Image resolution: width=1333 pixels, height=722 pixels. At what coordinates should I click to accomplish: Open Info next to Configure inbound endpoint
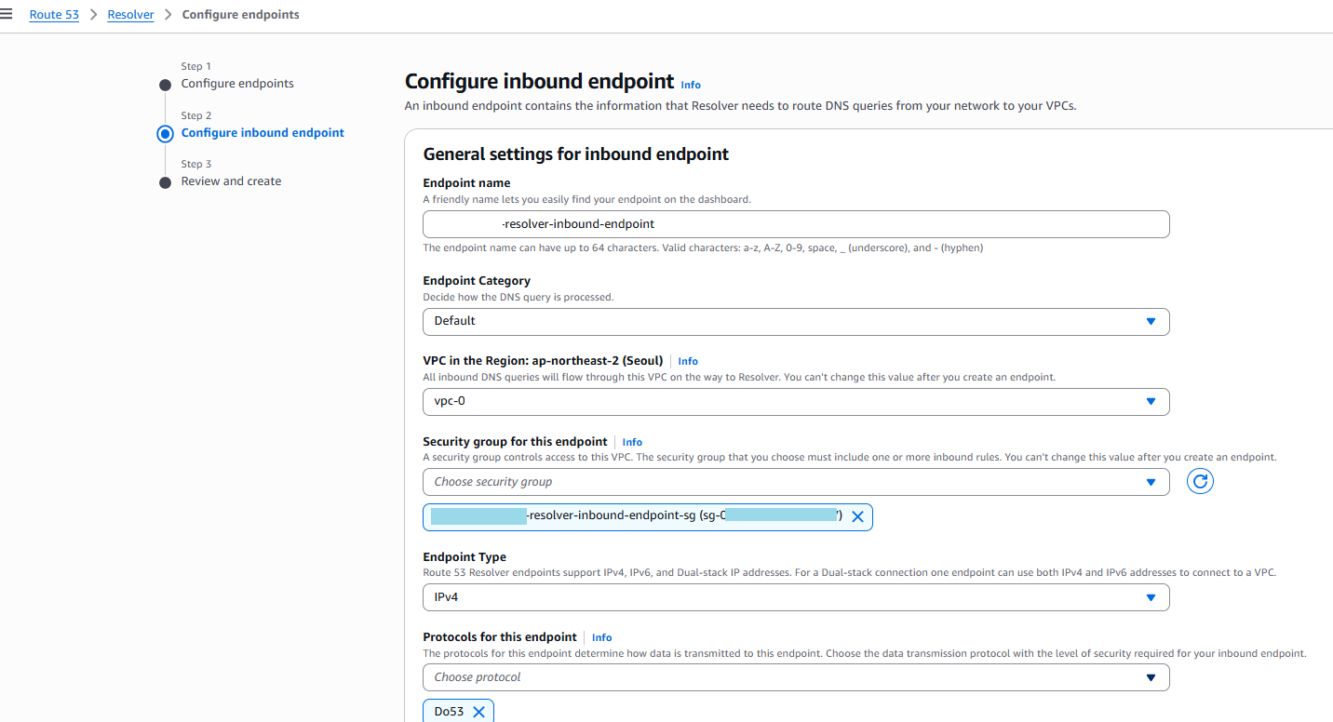[691, 85]
